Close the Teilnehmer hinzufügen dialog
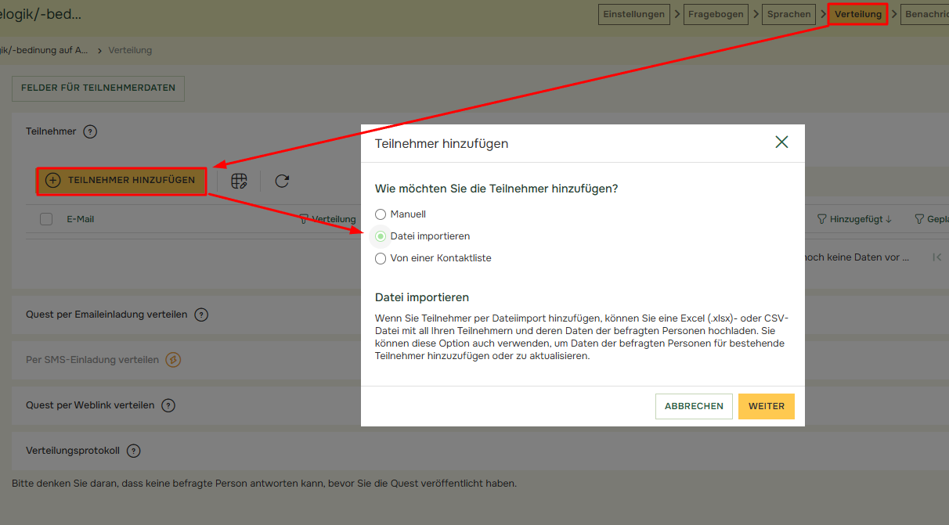This screenshot has width=949, height=525. point(781,142)
